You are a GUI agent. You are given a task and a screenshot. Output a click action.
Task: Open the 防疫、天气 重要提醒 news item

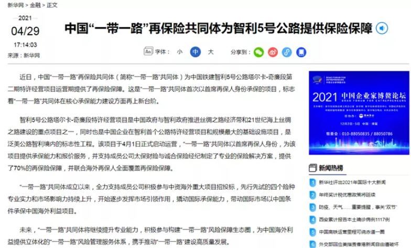(x=358, y=207)
